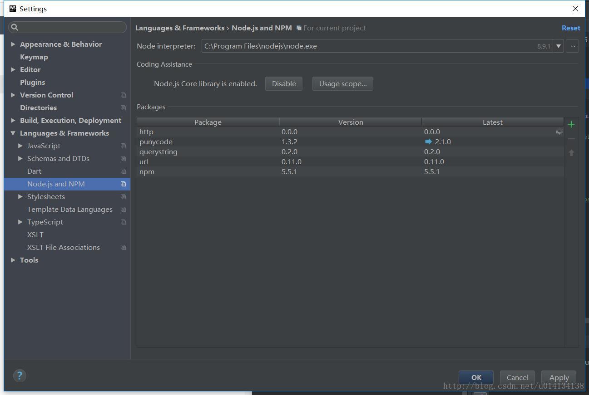Click the Reset link
Image resolution: width=589 pixels, height=395 pixels.
click(x=571, y=28)
